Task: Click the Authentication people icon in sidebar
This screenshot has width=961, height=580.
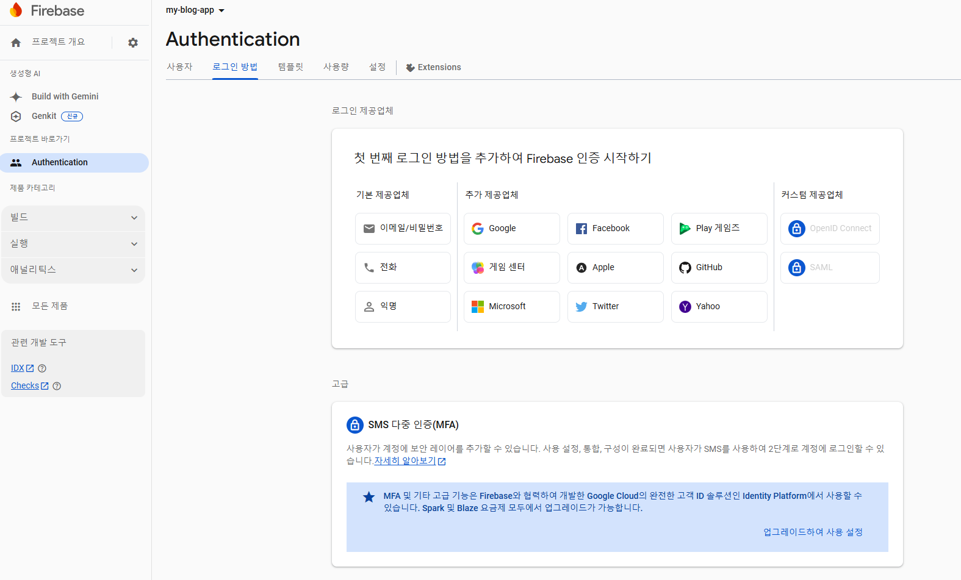Action: pos(16,163)
